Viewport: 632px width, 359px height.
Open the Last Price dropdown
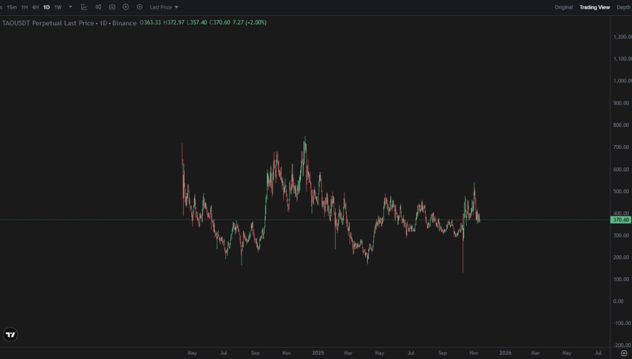click(x=164, y=7)
